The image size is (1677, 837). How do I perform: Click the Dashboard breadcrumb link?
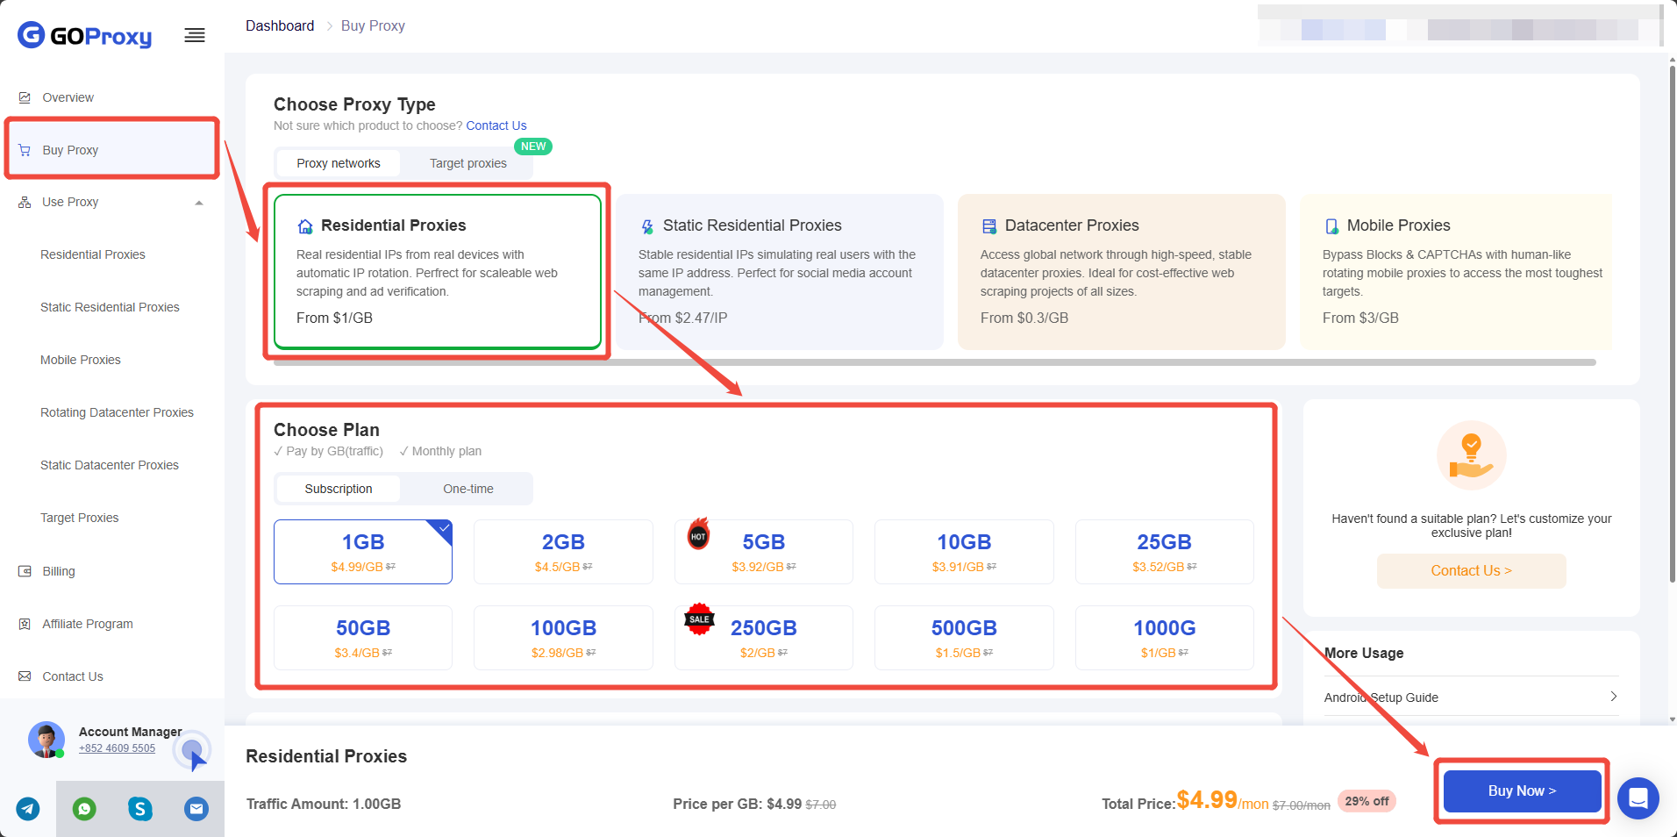click(x=280, y=25)
